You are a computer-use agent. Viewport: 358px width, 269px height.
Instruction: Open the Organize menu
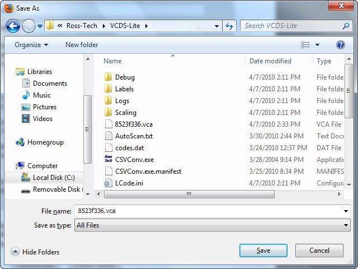[31, 45]
